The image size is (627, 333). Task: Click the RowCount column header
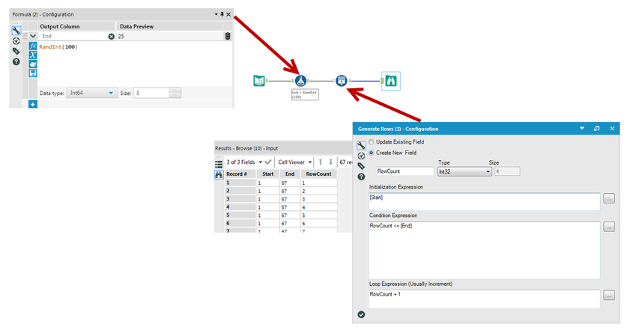pos(318,174)
